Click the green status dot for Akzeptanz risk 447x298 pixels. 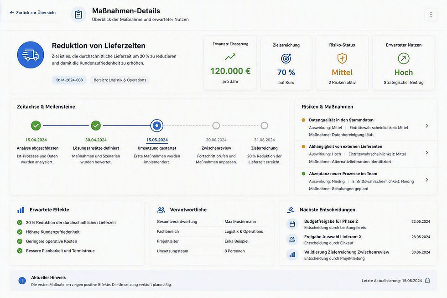pos(303,174)
